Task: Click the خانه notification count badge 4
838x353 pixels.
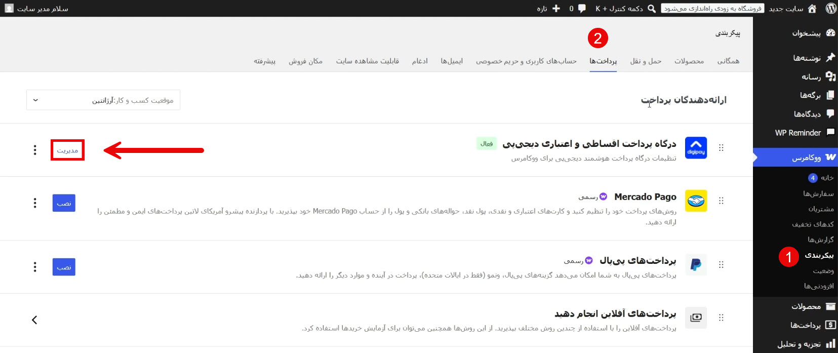Action: pos(813,178)
